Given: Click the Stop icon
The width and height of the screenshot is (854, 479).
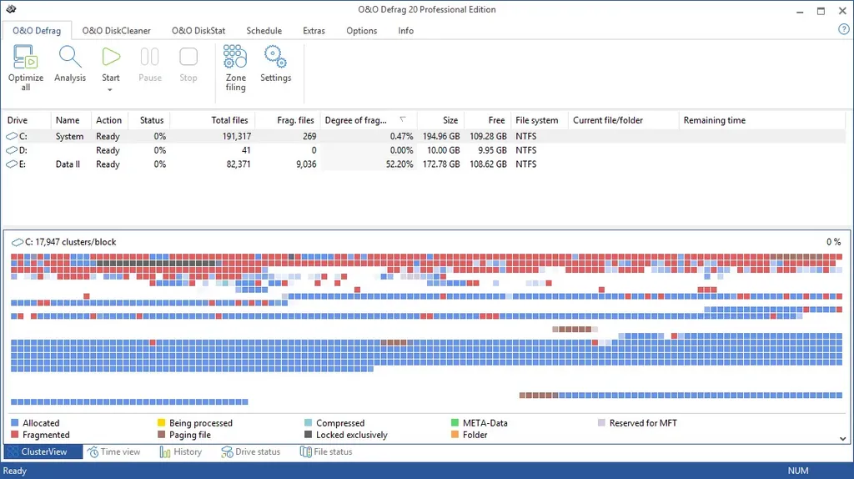Looking at the screenshot, I should tap(188, 57).
